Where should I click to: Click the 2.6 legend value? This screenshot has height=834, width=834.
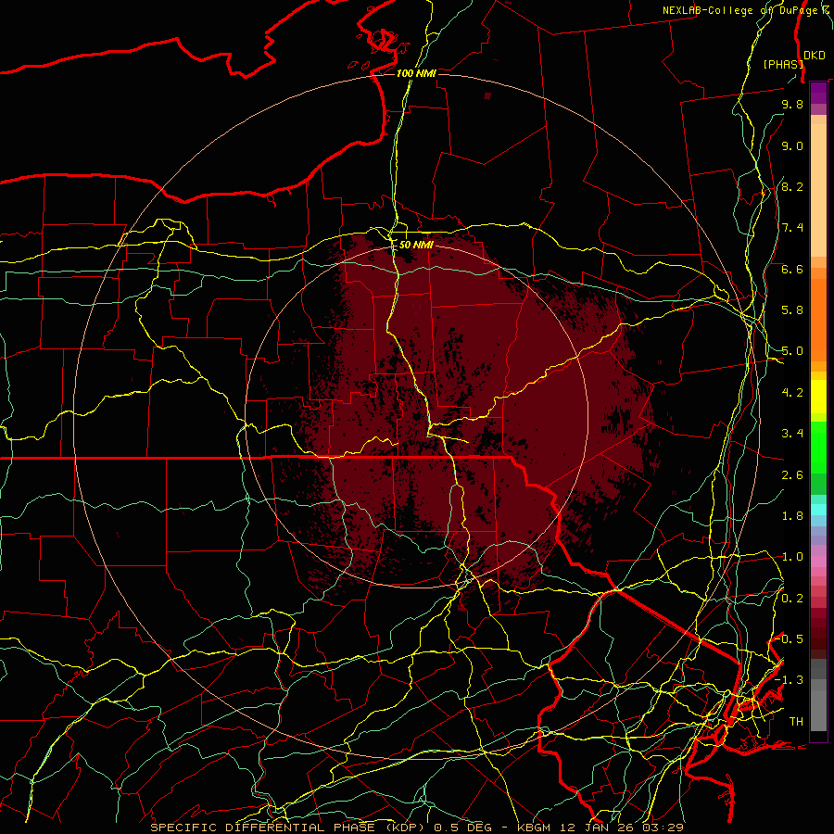[792, 475]
